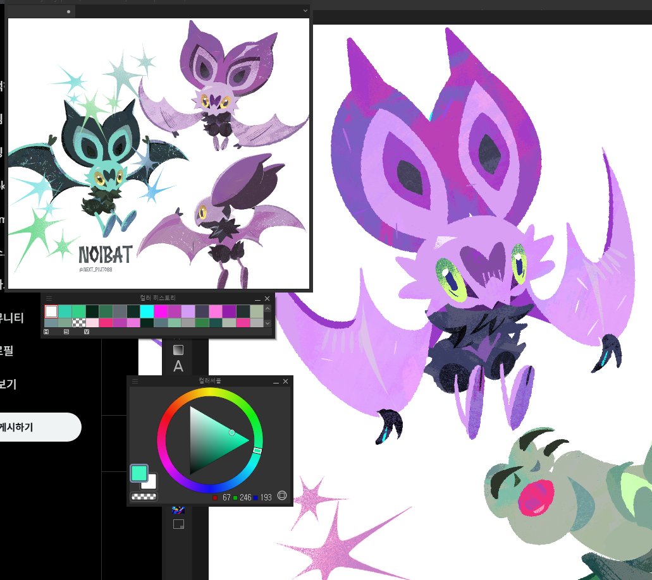This screenshot has height=580, width=652.
Task: Open the 커뮤니티 sidebar link
Action: [x=11, y=318]
